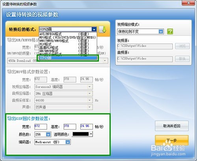Close the video parameters dialog window

188,3
